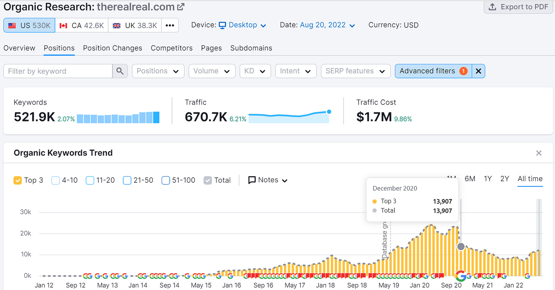This screenshot has height=290, width=555.
Task: Select the CA 42.6K database
Action: tap(82, 25)
